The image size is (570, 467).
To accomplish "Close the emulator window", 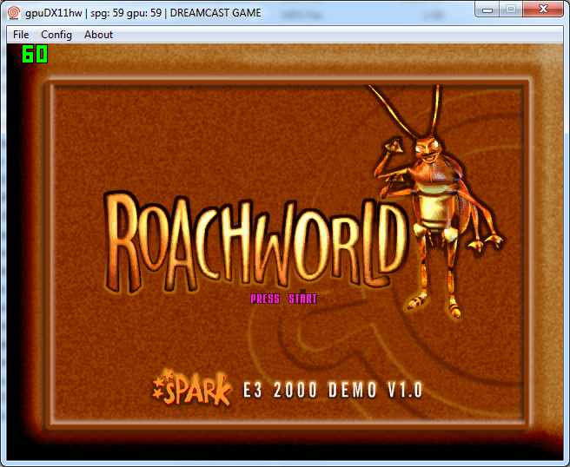I will (x=543, y=9).
